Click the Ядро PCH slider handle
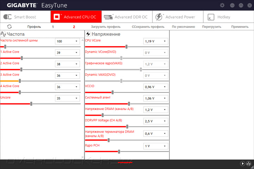This screenshot has height=169, width=254. pyautogui.click(x=119, y=151)
